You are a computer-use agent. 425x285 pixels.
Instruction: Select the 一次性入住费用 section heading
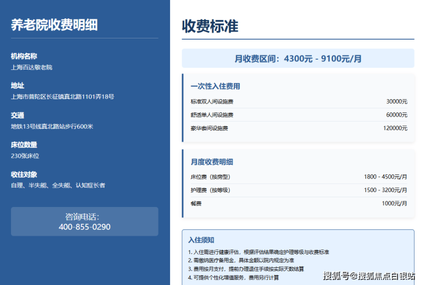tap(215, 87)
